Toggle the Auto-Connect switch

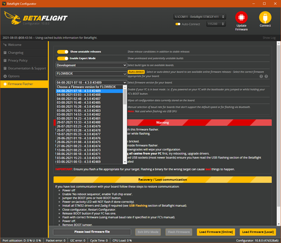178,24
